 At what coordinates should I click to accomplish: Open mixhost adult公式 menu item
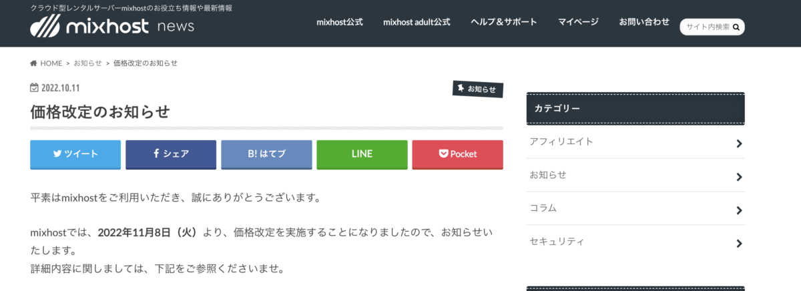[417, 22]
